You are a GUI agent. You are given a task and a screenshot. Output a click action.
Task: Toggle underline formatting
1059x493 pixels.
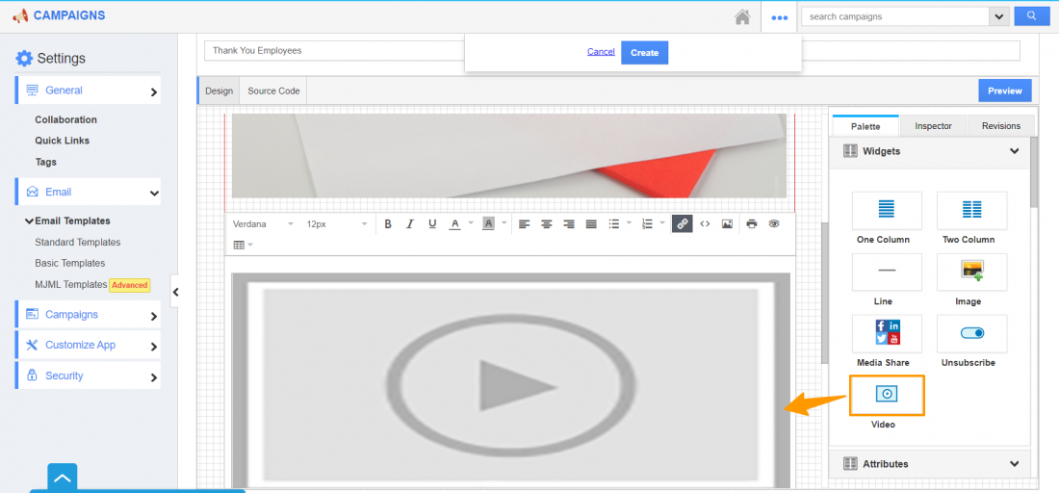pos(432,224)
